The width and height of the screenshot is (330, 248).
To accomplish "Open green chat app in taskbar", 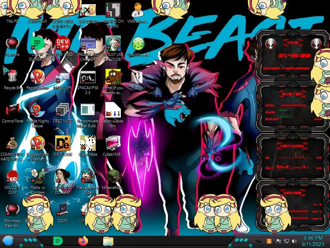I will (x=58, y=241).
